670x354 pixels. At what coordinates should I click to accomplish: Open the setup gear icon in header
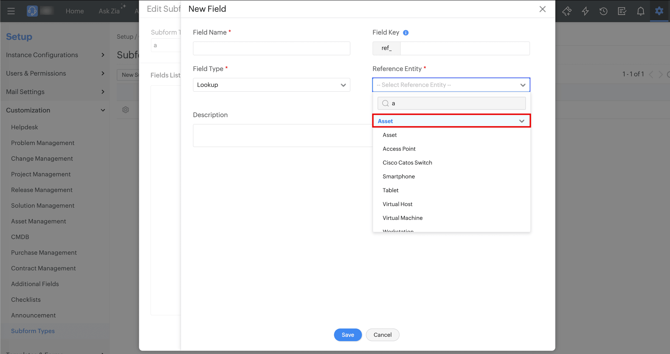pyautogui.click(x=659, y=11)
